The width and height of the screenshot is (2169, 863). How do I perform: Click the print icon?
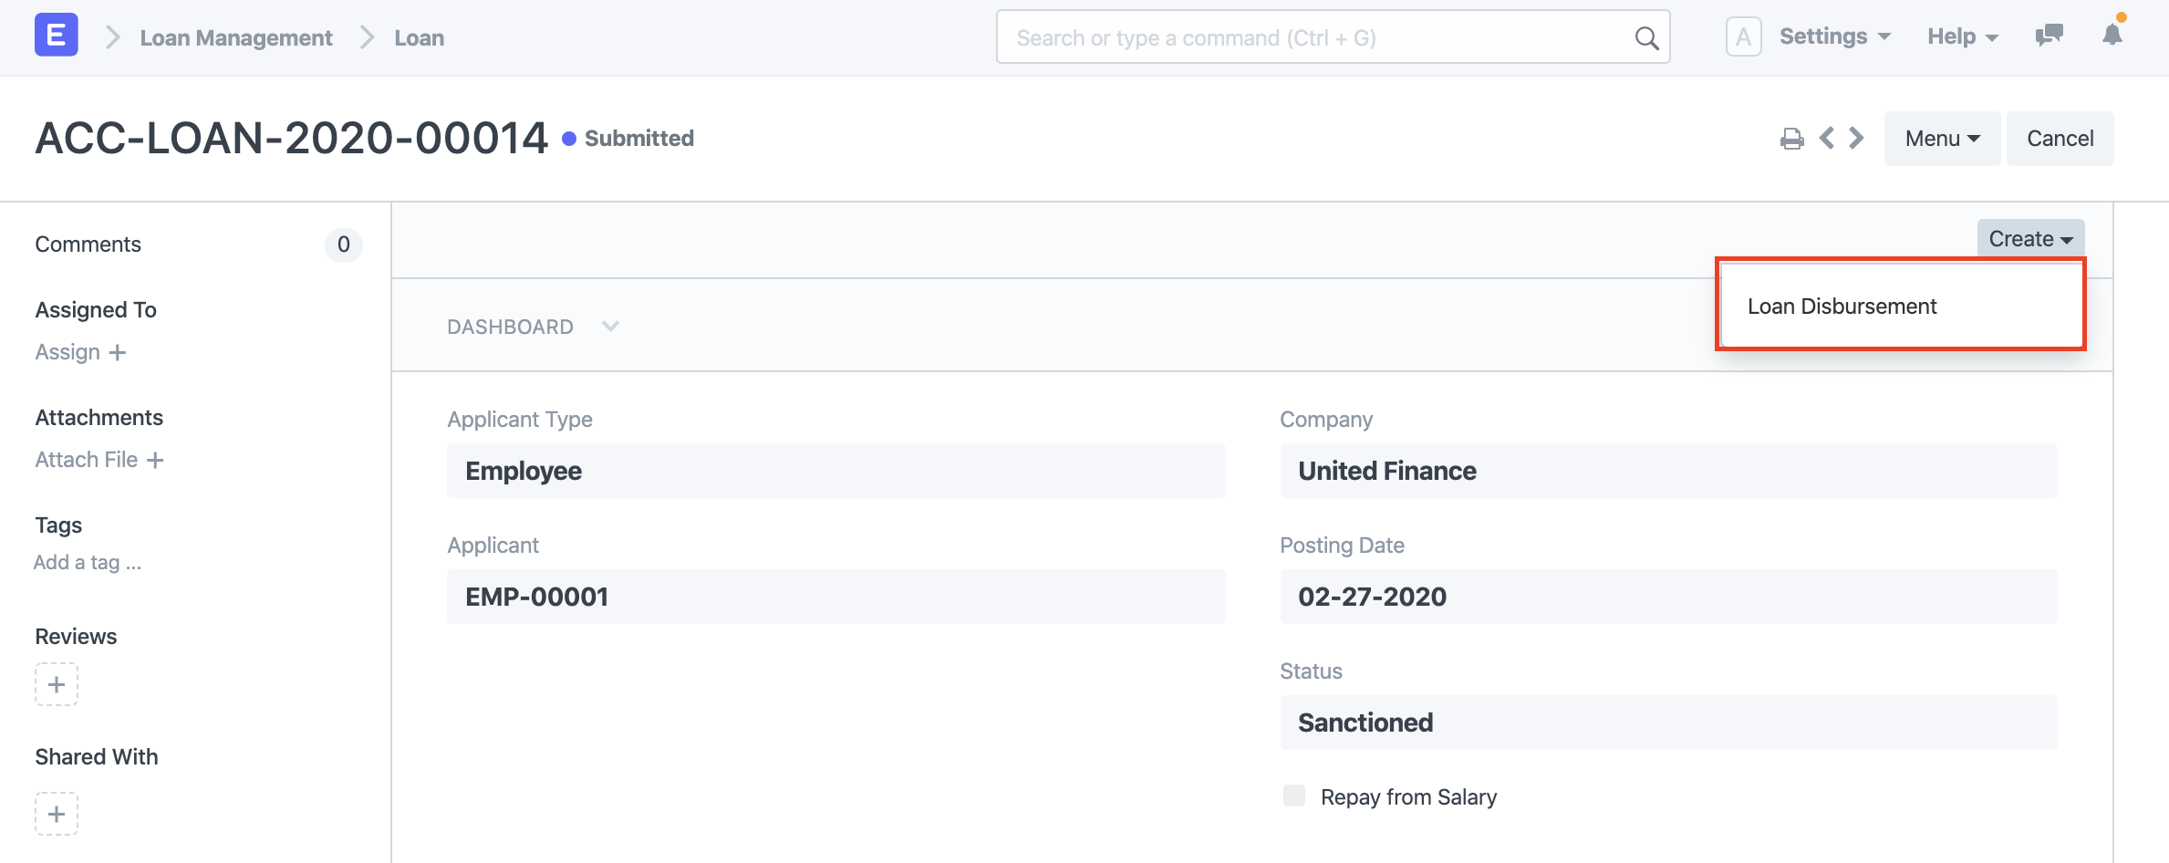[1791, 138]
